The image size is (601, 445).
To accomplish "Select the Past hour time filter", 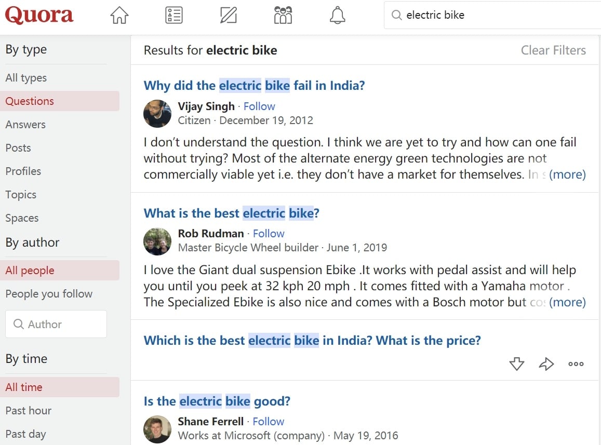I will pos(29,411).
